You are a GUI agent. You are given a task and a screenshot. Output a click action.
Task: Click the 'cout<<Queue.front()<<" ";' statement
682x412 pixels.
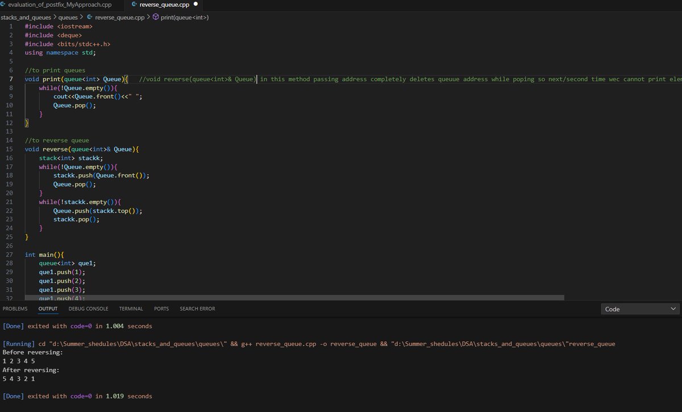coord(98,96)
